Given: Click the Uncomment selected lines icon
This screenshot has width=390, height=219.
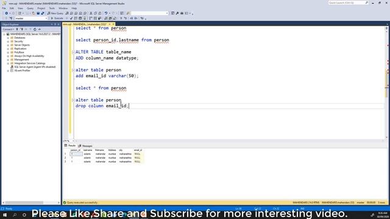Looking at the screenshot, I should coord(126,18).
